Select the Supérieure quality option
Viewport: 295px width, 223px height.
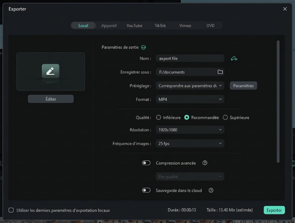point(225,117)
